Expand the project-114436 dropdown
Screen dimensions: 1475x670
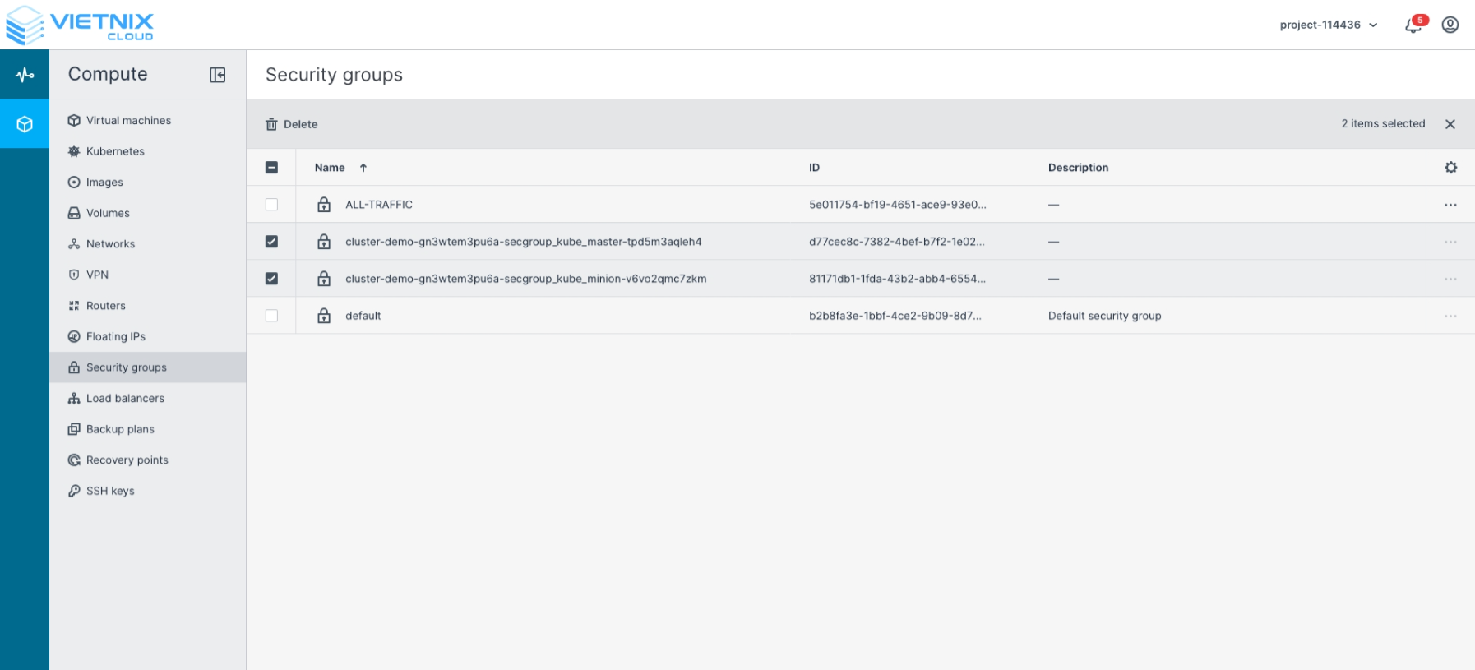[x=1328, y=25]
